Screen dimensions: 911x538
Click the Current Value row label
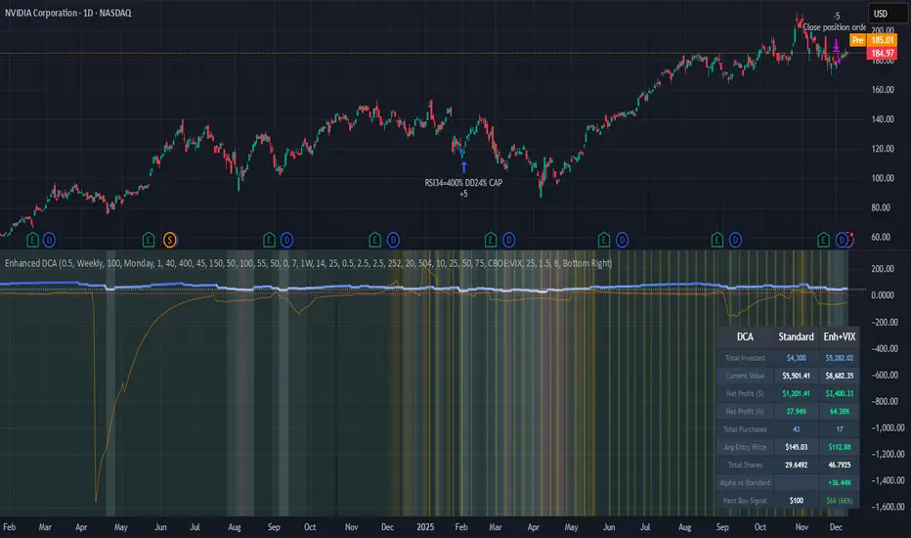click(745, 376)
